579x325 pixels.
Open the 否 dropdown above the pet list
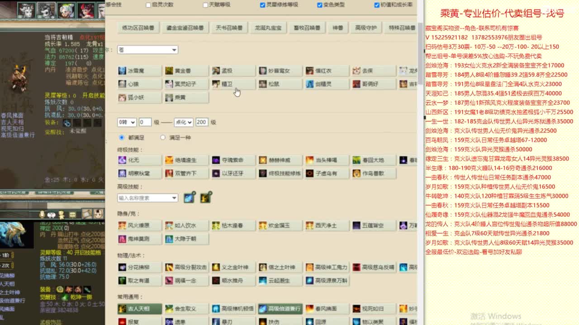click(147, 50)
